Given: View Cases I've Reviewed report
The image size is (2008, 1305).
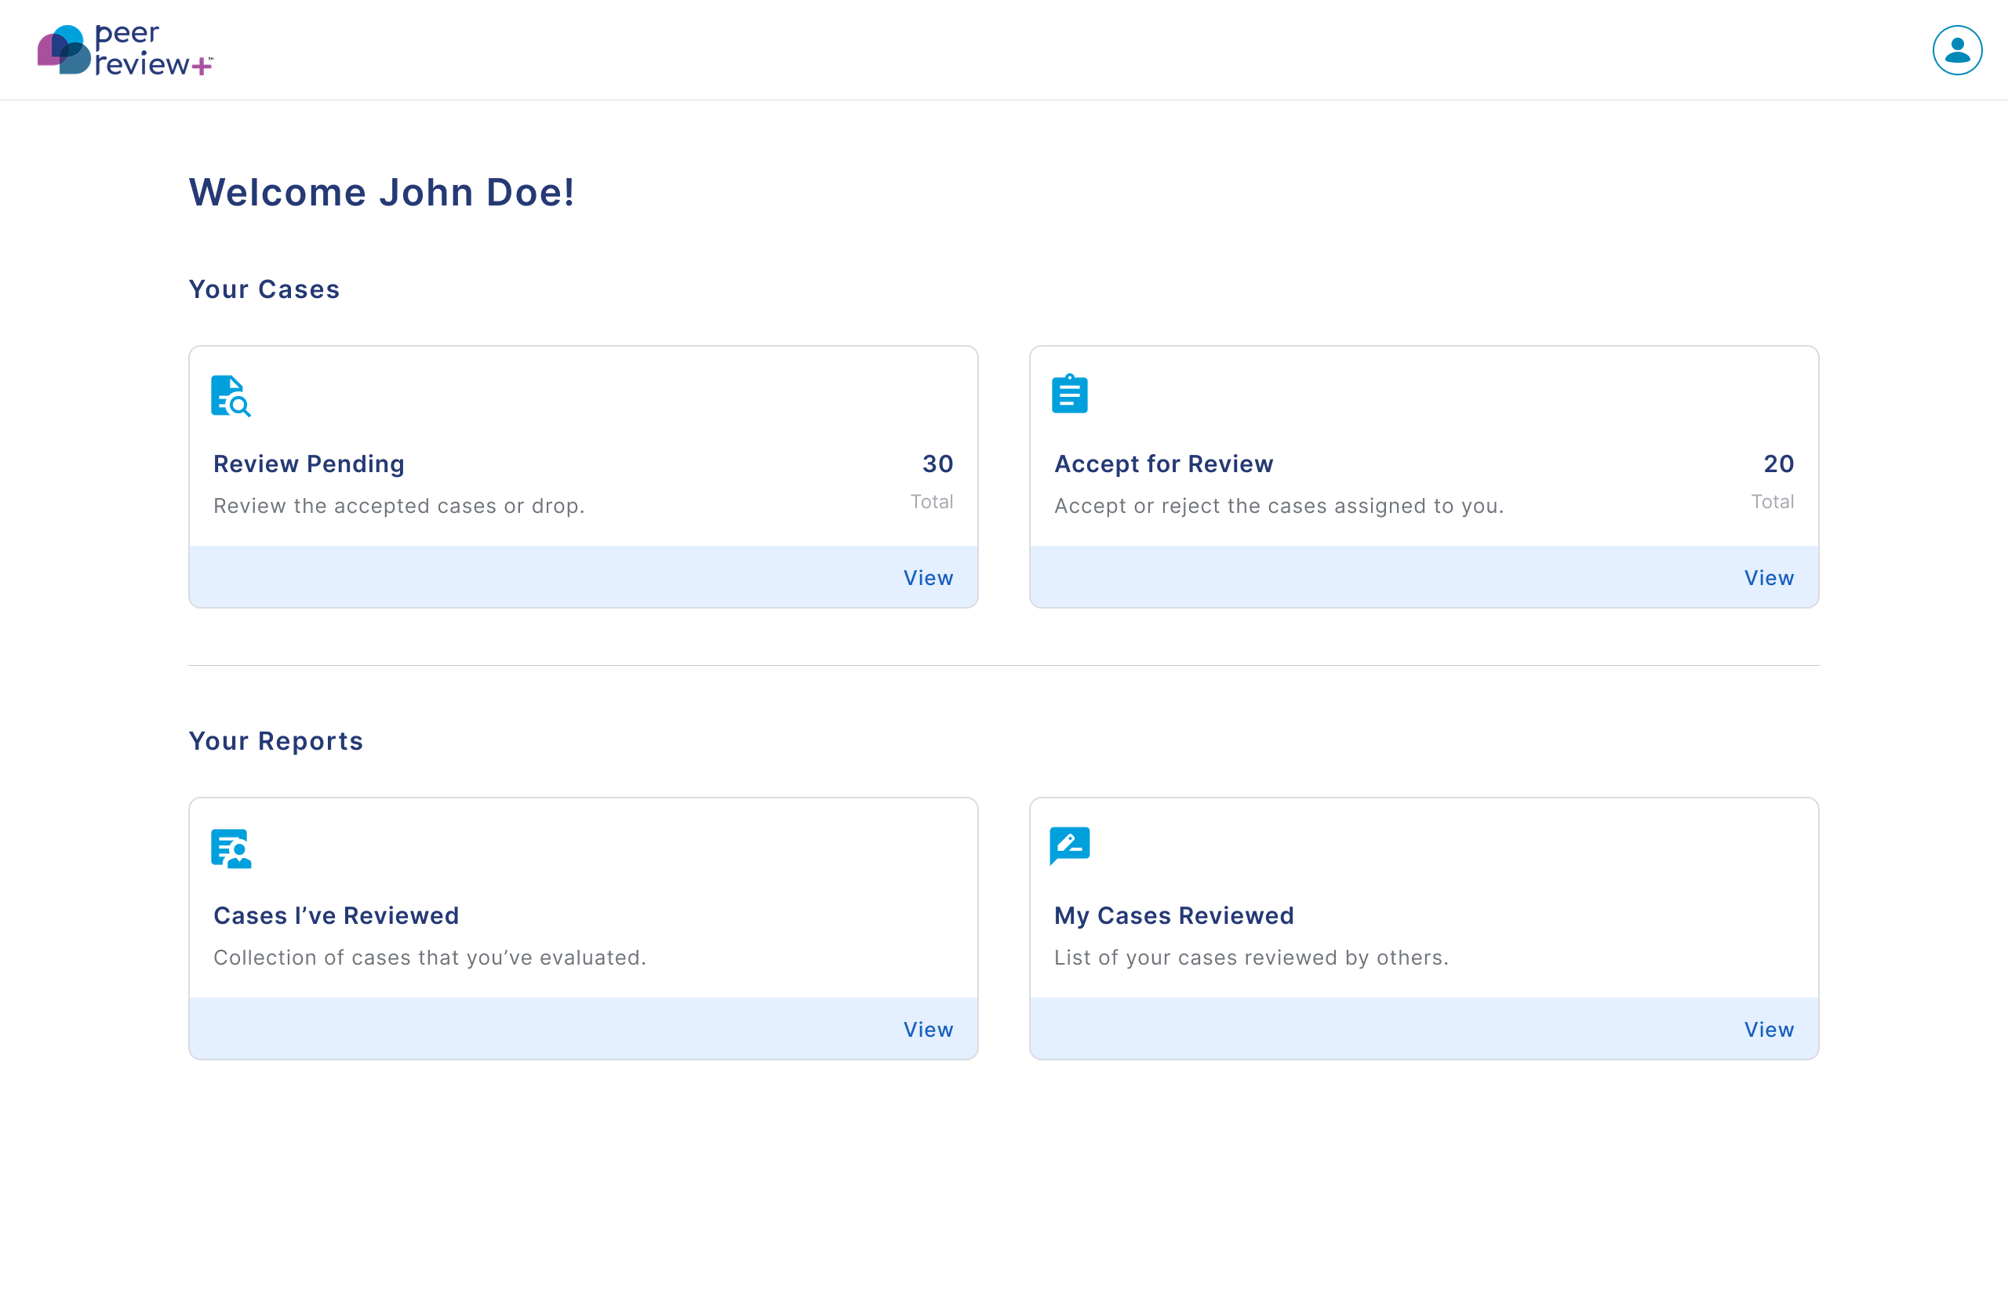Looking at the screenshot, I should click(927, 1029).
